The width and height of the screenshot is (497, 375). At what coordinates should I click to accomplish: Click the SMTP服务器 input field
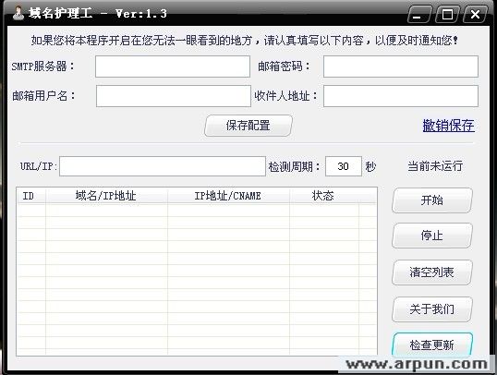pos(173,67)
